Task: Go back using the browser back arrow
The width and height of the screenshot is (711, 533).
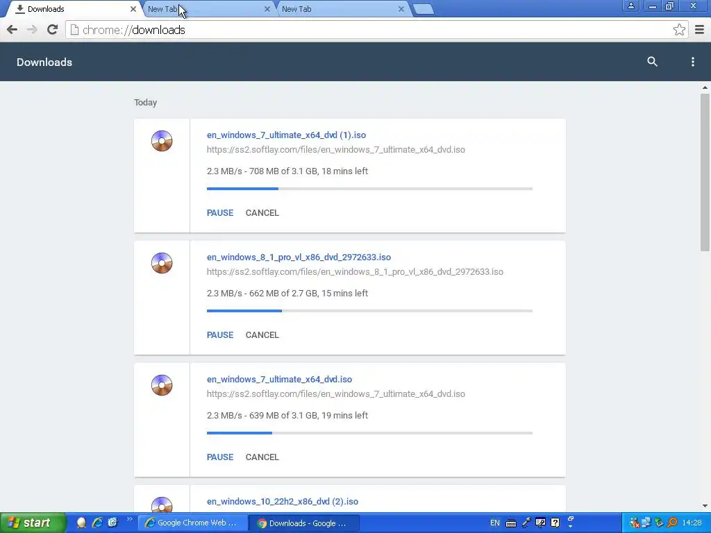Action: pos(12,30)
